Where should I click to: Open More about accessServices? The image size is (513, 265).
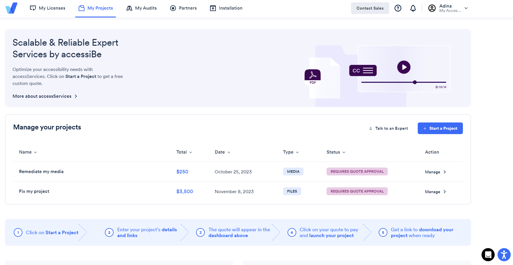tap(42, 96)
